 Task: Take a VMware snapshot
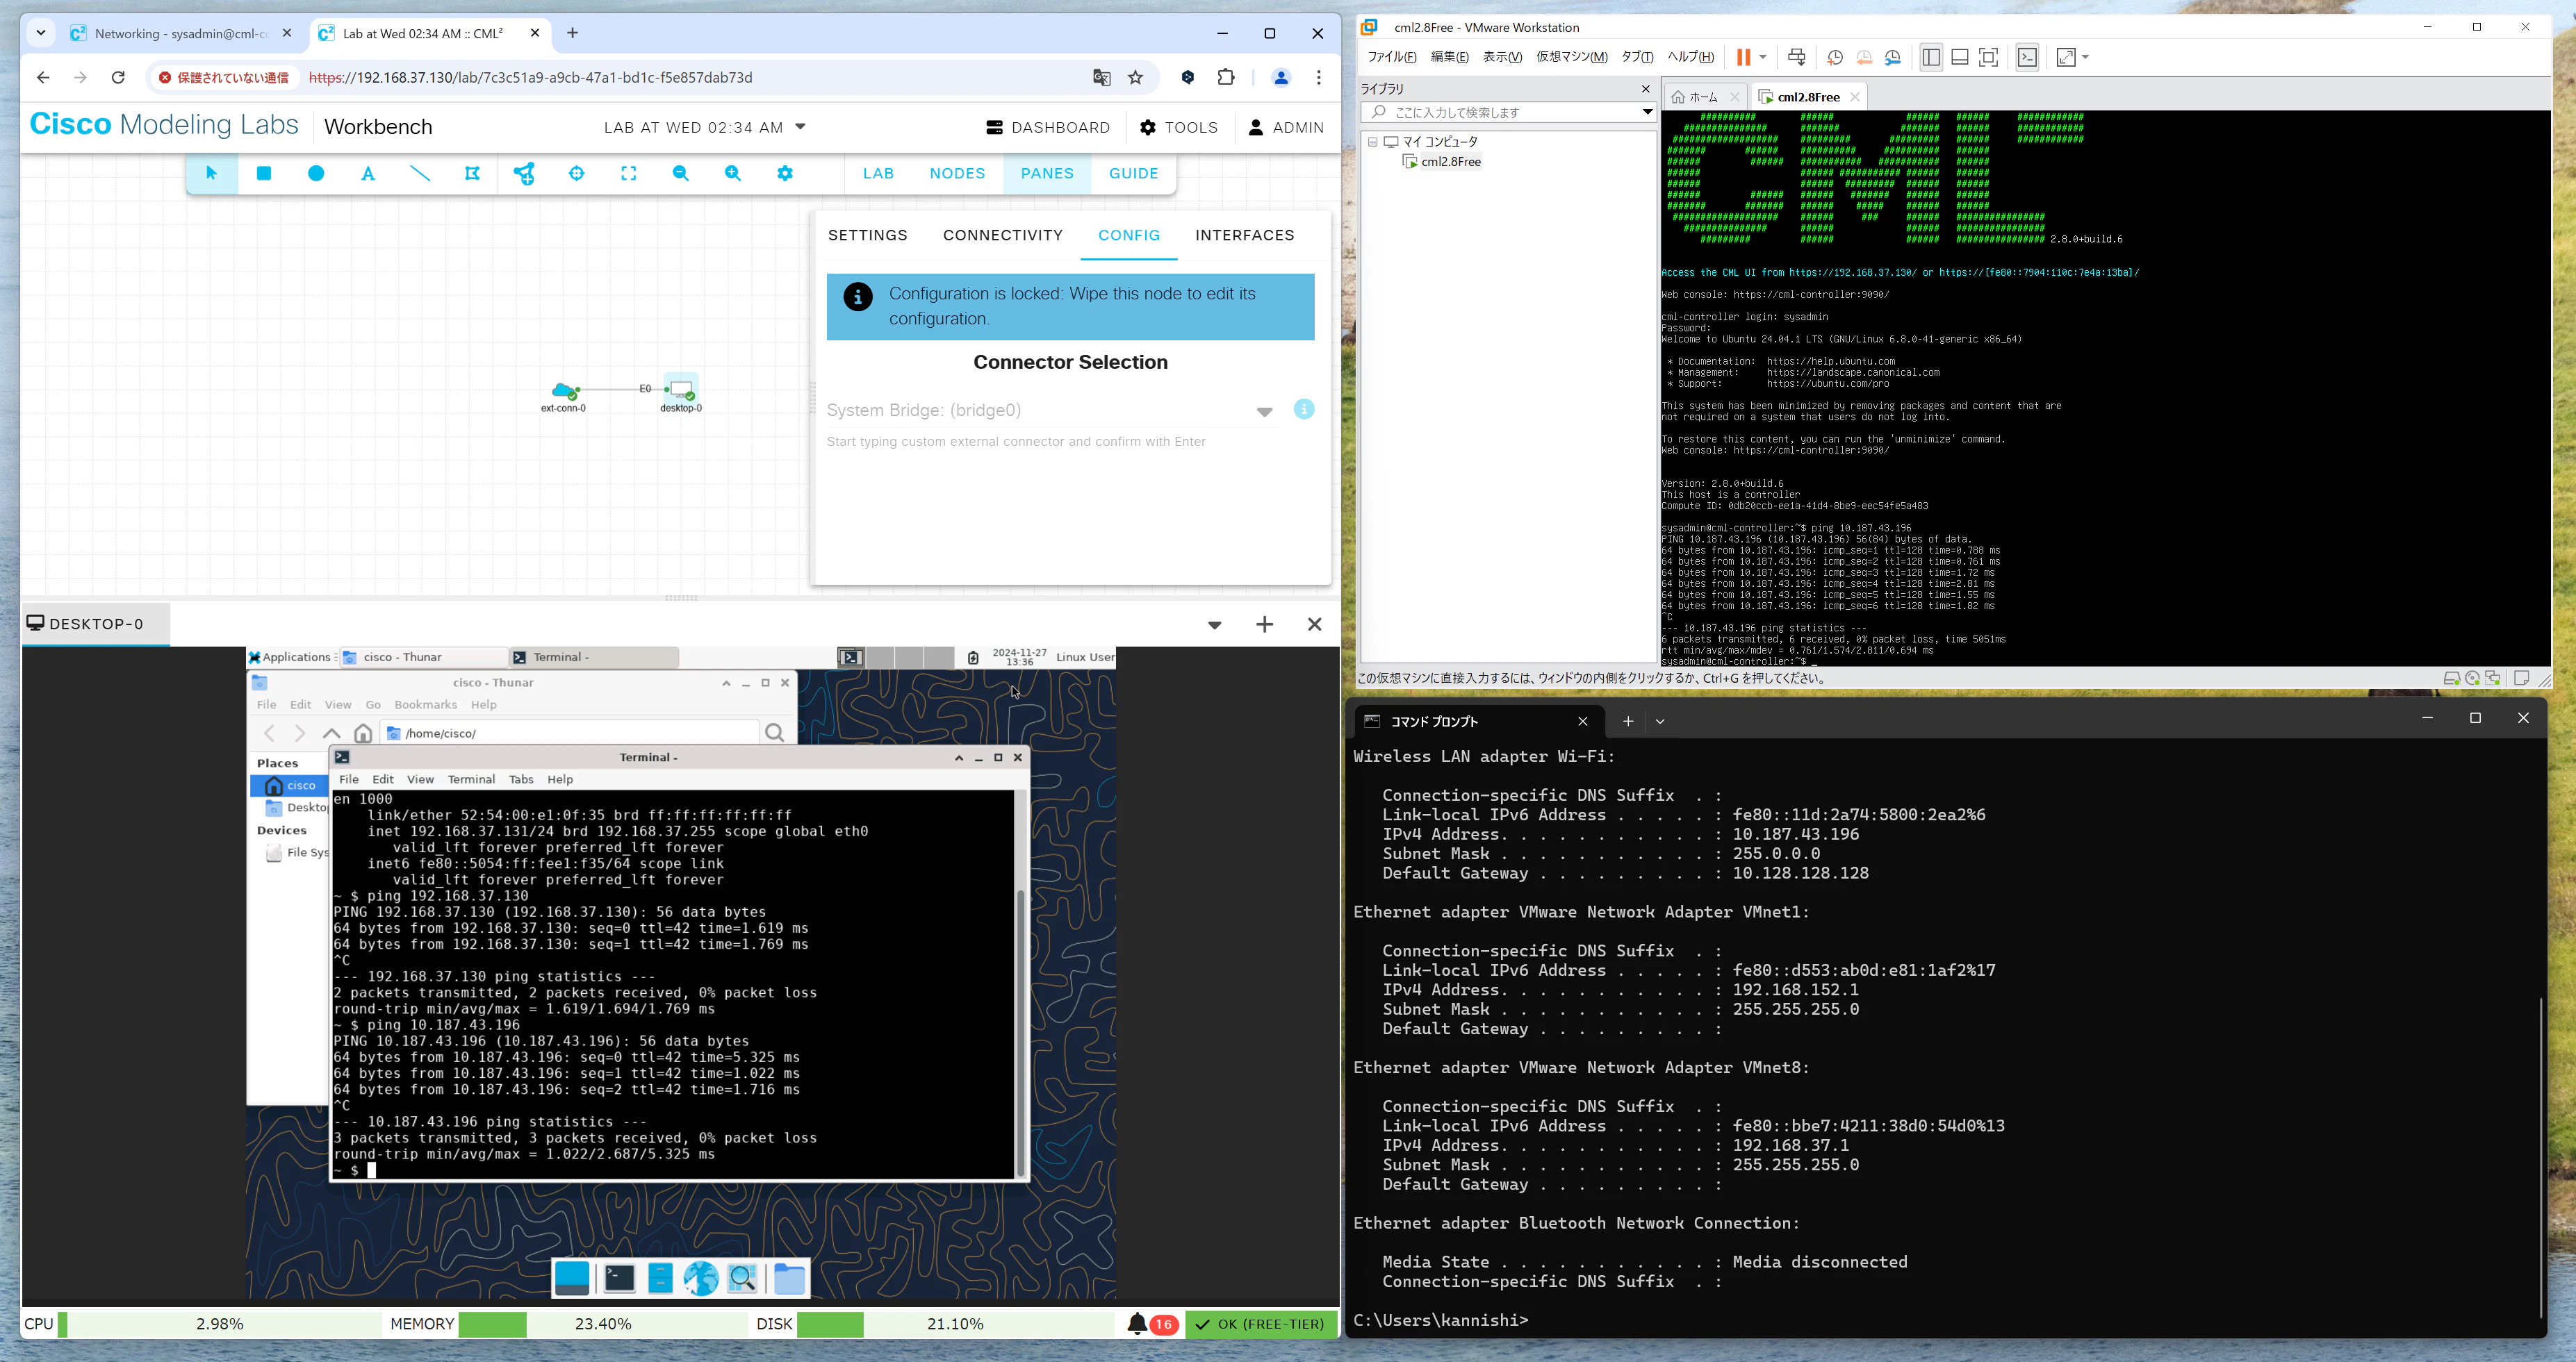click(x=1835, y=57)
